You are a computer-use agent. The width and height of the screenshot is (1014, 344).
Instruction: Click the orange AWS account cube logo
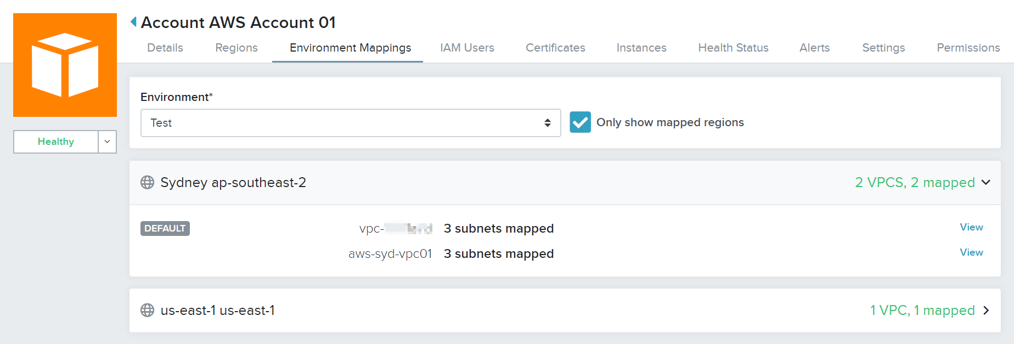tap(65, 65)
